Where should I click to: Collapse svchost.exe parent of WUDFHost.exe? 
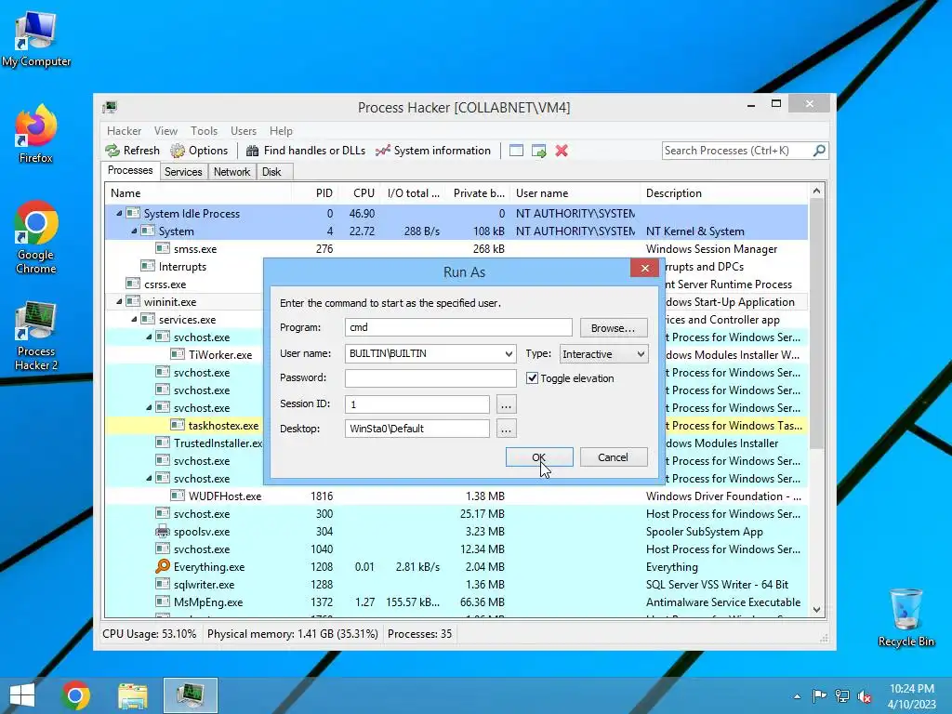[x=149, y=478]
